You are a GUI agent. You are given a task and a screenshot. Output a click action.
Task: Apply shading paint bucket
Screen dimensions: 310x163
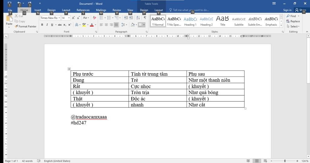tap(133, 25)
